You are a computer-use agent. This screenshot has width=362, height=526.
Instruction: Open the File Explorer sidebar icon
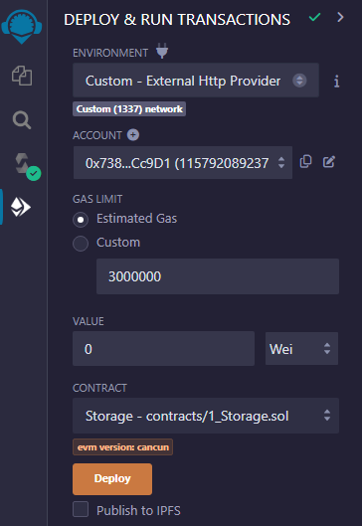pos(22,76)
